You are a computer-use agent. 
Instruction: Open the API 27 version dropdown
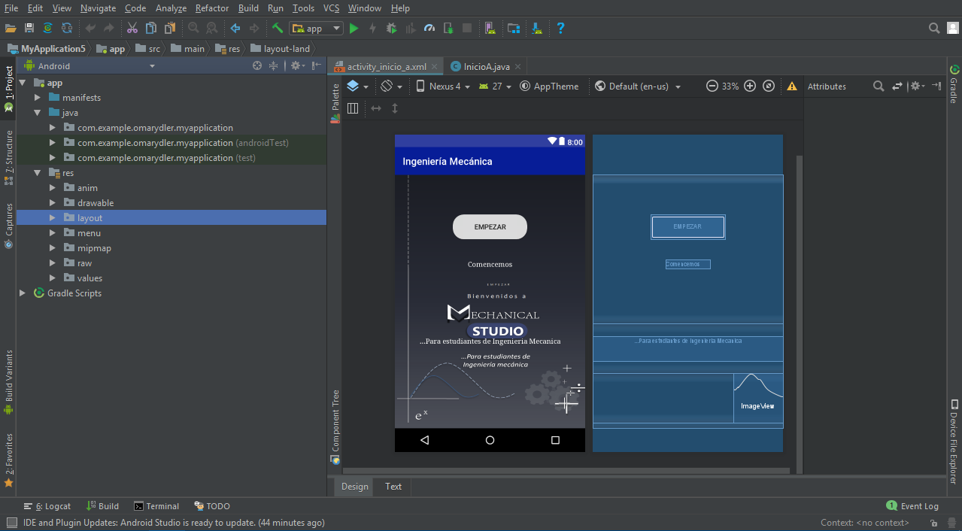[x=496, y=86]
